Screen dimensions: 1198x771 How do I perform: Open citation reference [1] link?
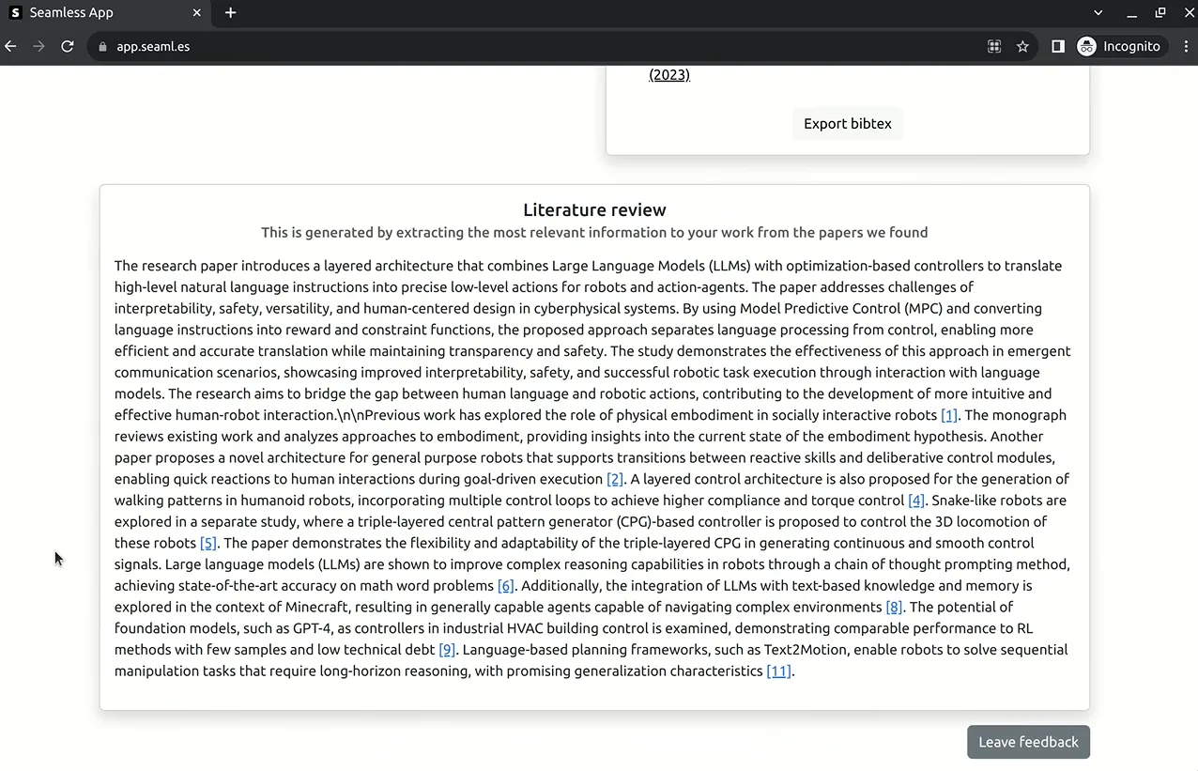click(949, 415)
